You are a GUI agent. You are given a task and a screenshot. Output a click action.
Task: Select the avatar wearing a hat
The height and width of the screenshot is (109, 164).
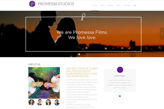tap(57, 102)
